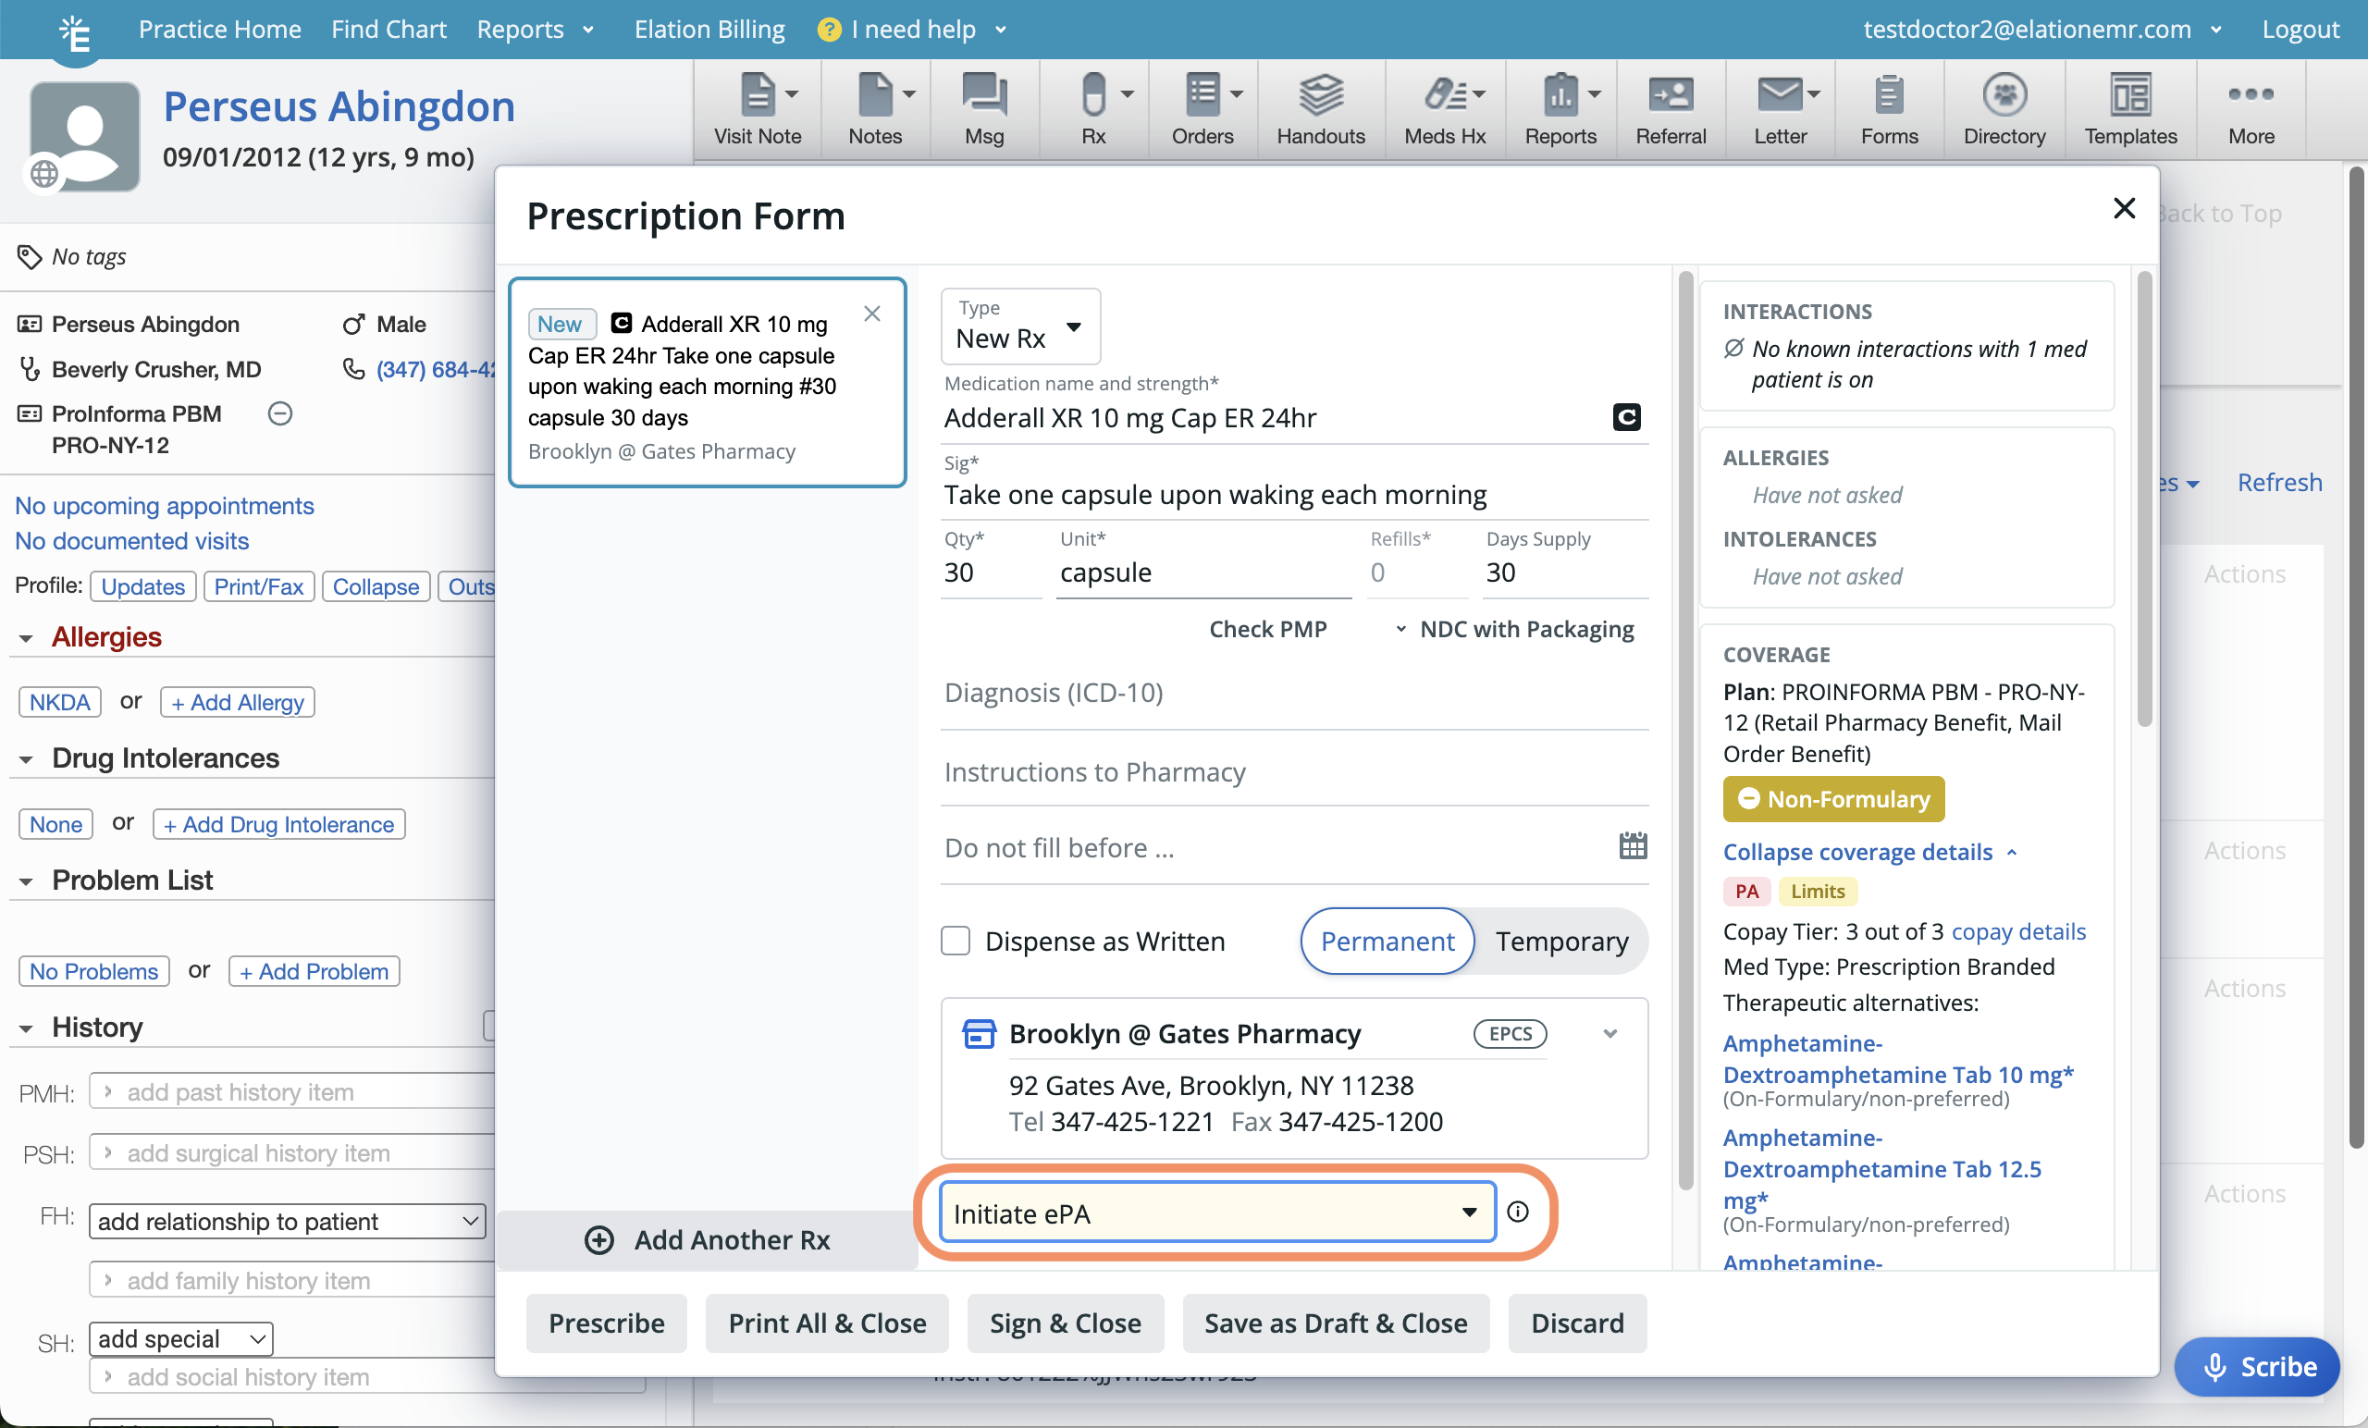This screenshot has width=2368, height=1428.
Task: Click the calendar icon for Do not fill before
Action: point(1632,846)
